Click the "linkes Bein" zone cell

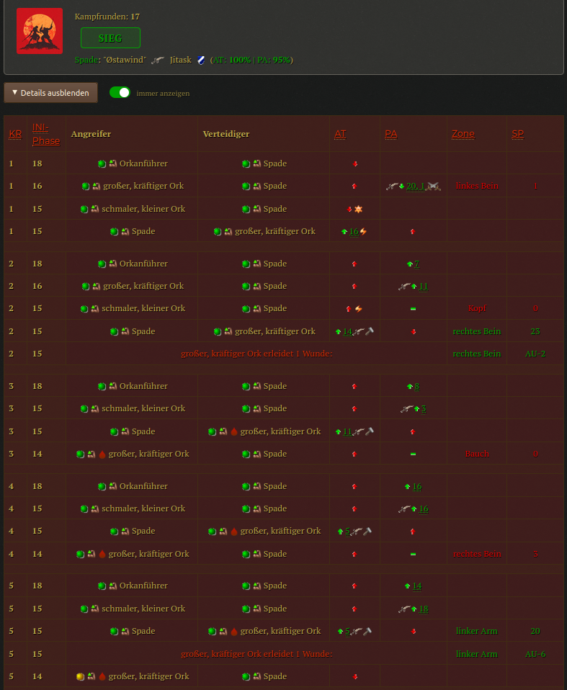tap(477, 186)
